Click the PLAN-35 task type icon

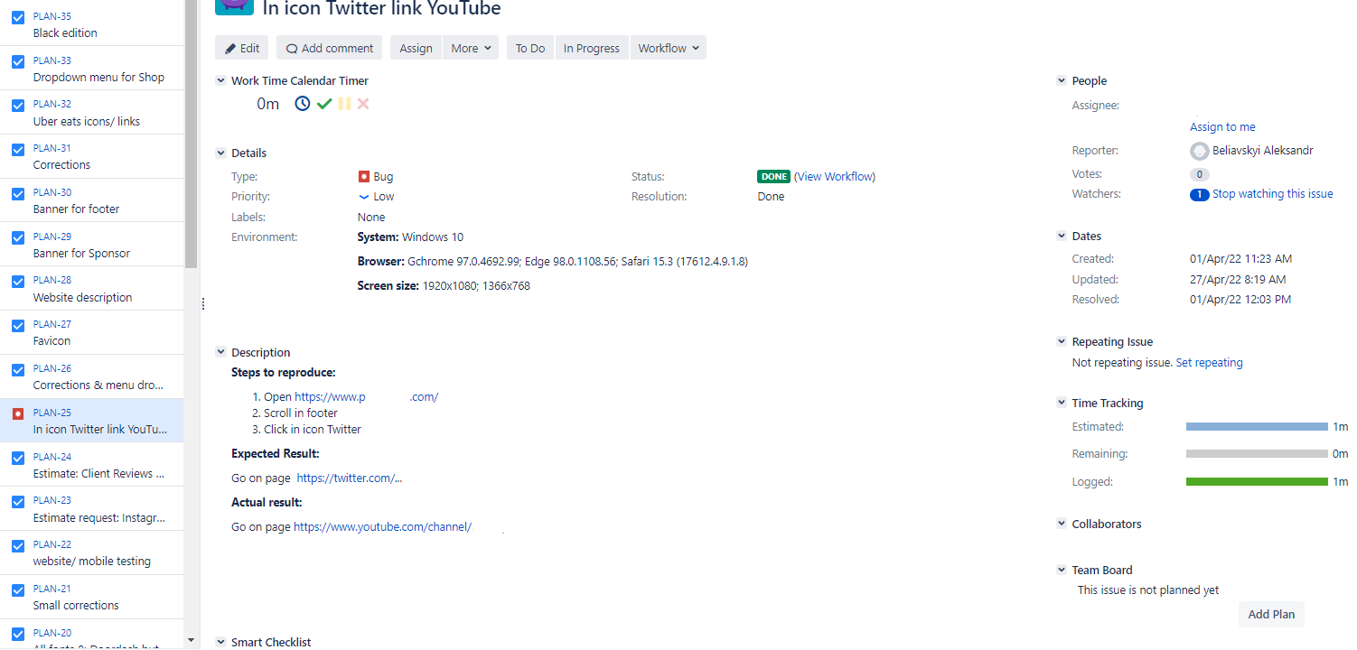pos(18,17)
